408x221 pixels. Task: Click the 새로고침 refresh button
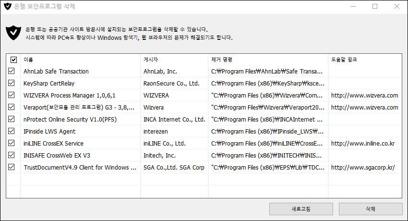(x=301, y=209)
